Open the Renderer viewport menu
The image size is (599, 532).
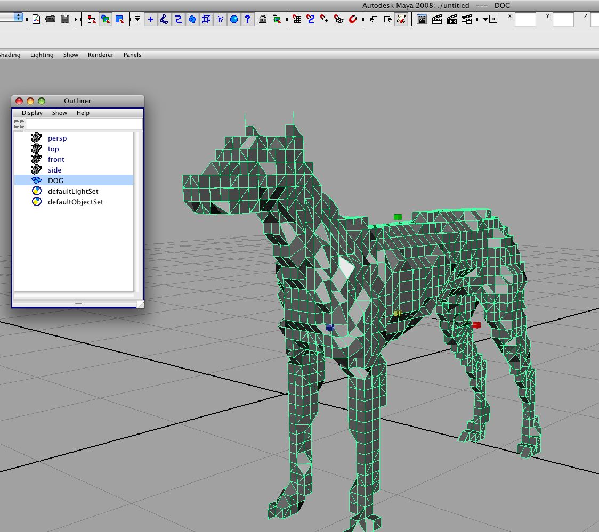(101, 55)
